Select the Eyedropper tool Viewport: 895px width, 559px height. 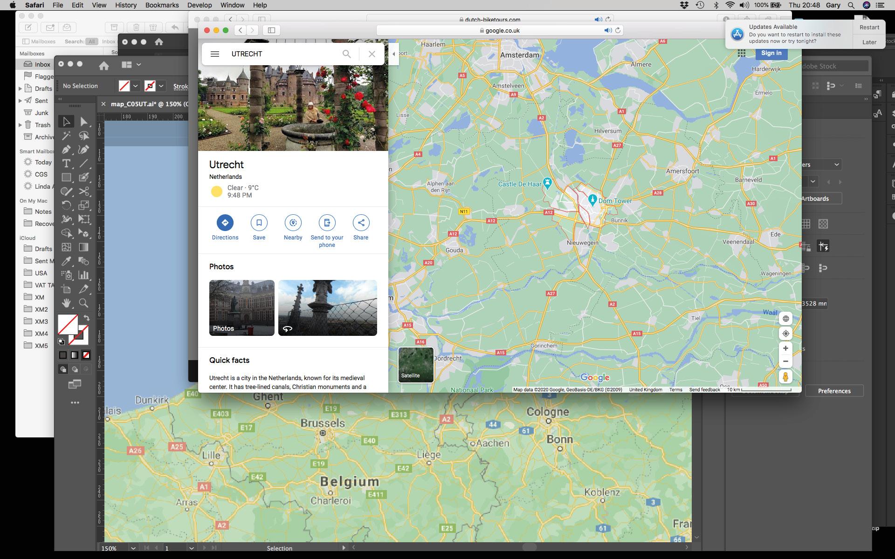click(66, 261)
